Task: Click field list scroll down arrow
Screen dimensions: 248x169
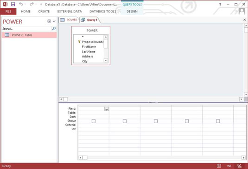Action: (x=106, y=61)
